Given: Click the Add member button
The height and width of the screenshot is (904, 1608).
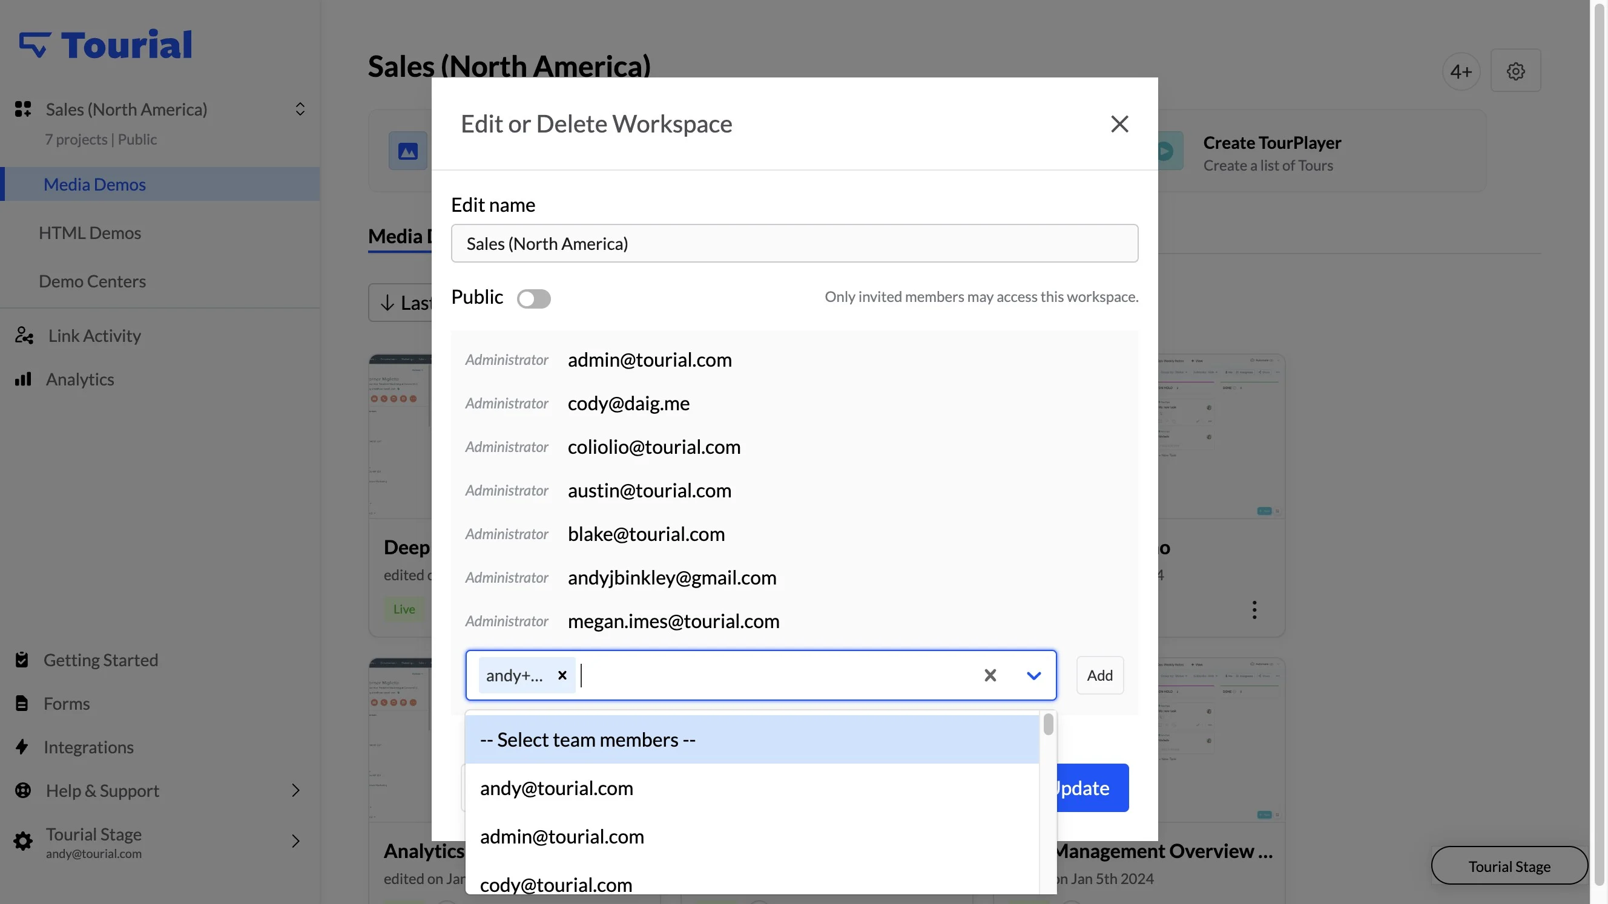Looking at the screenshot, I should tap(1099, 675).
